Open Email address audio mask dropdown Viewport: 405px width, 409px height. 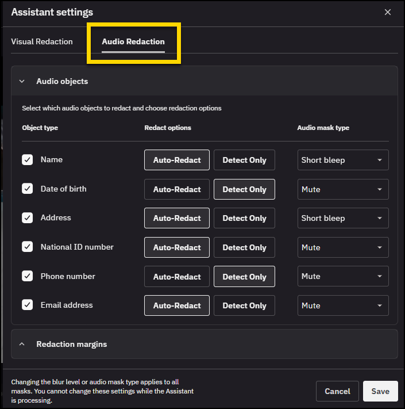click(342, 305)
